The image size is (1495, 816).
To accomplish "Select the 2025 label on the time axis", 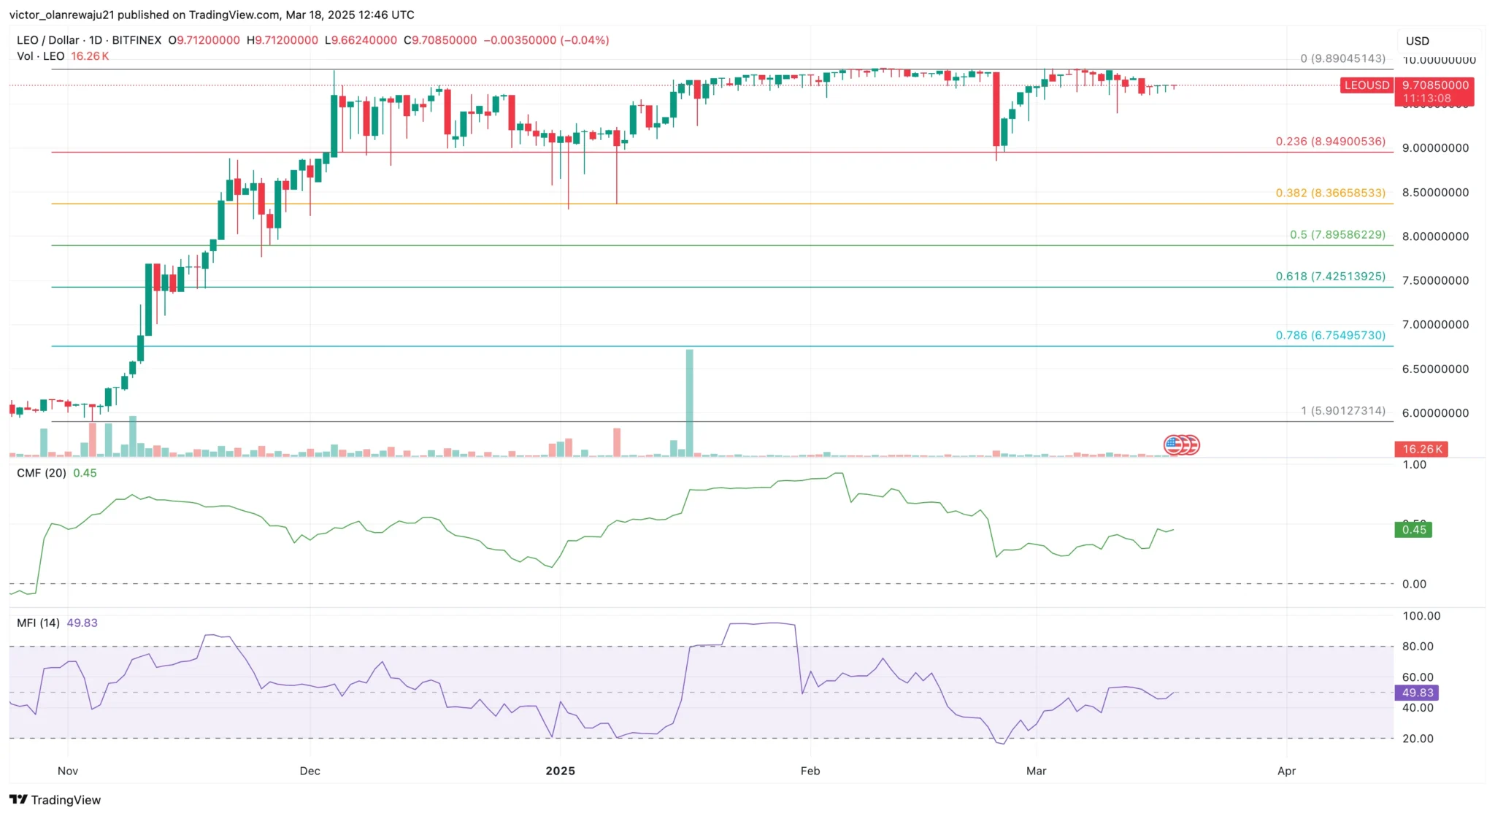I will click(561, 771).
